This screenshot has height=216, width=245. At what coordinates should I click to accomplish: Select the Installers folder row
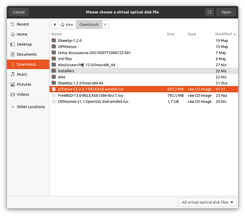click(66, 71)
